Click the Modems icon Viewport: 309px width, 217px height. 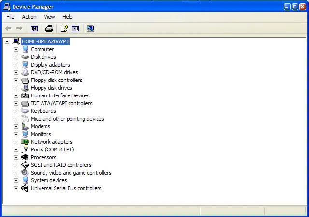click(x=25, y=126)
